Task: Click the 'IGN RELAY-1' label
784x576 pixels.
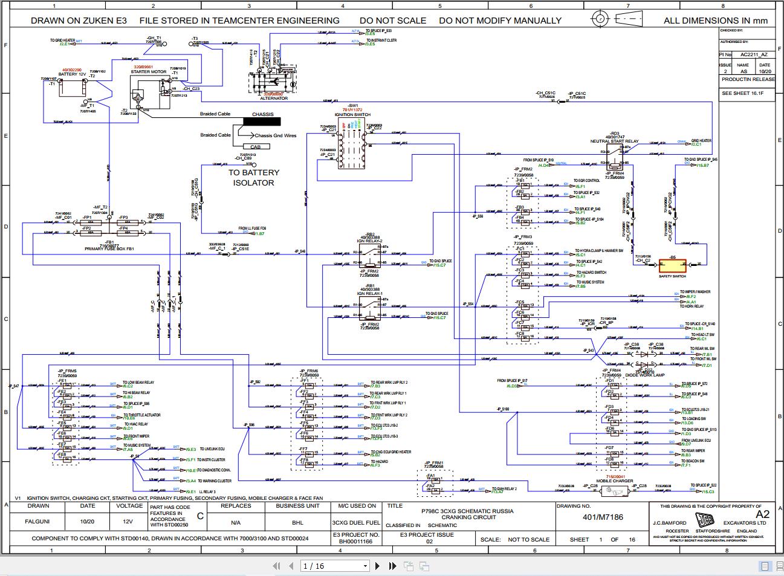Action: (370, 293)
